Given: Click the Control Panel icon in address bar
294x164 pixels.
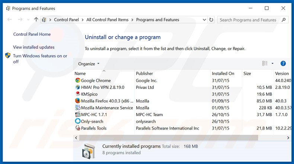Looking at the screenshot, I should point(44,20).
